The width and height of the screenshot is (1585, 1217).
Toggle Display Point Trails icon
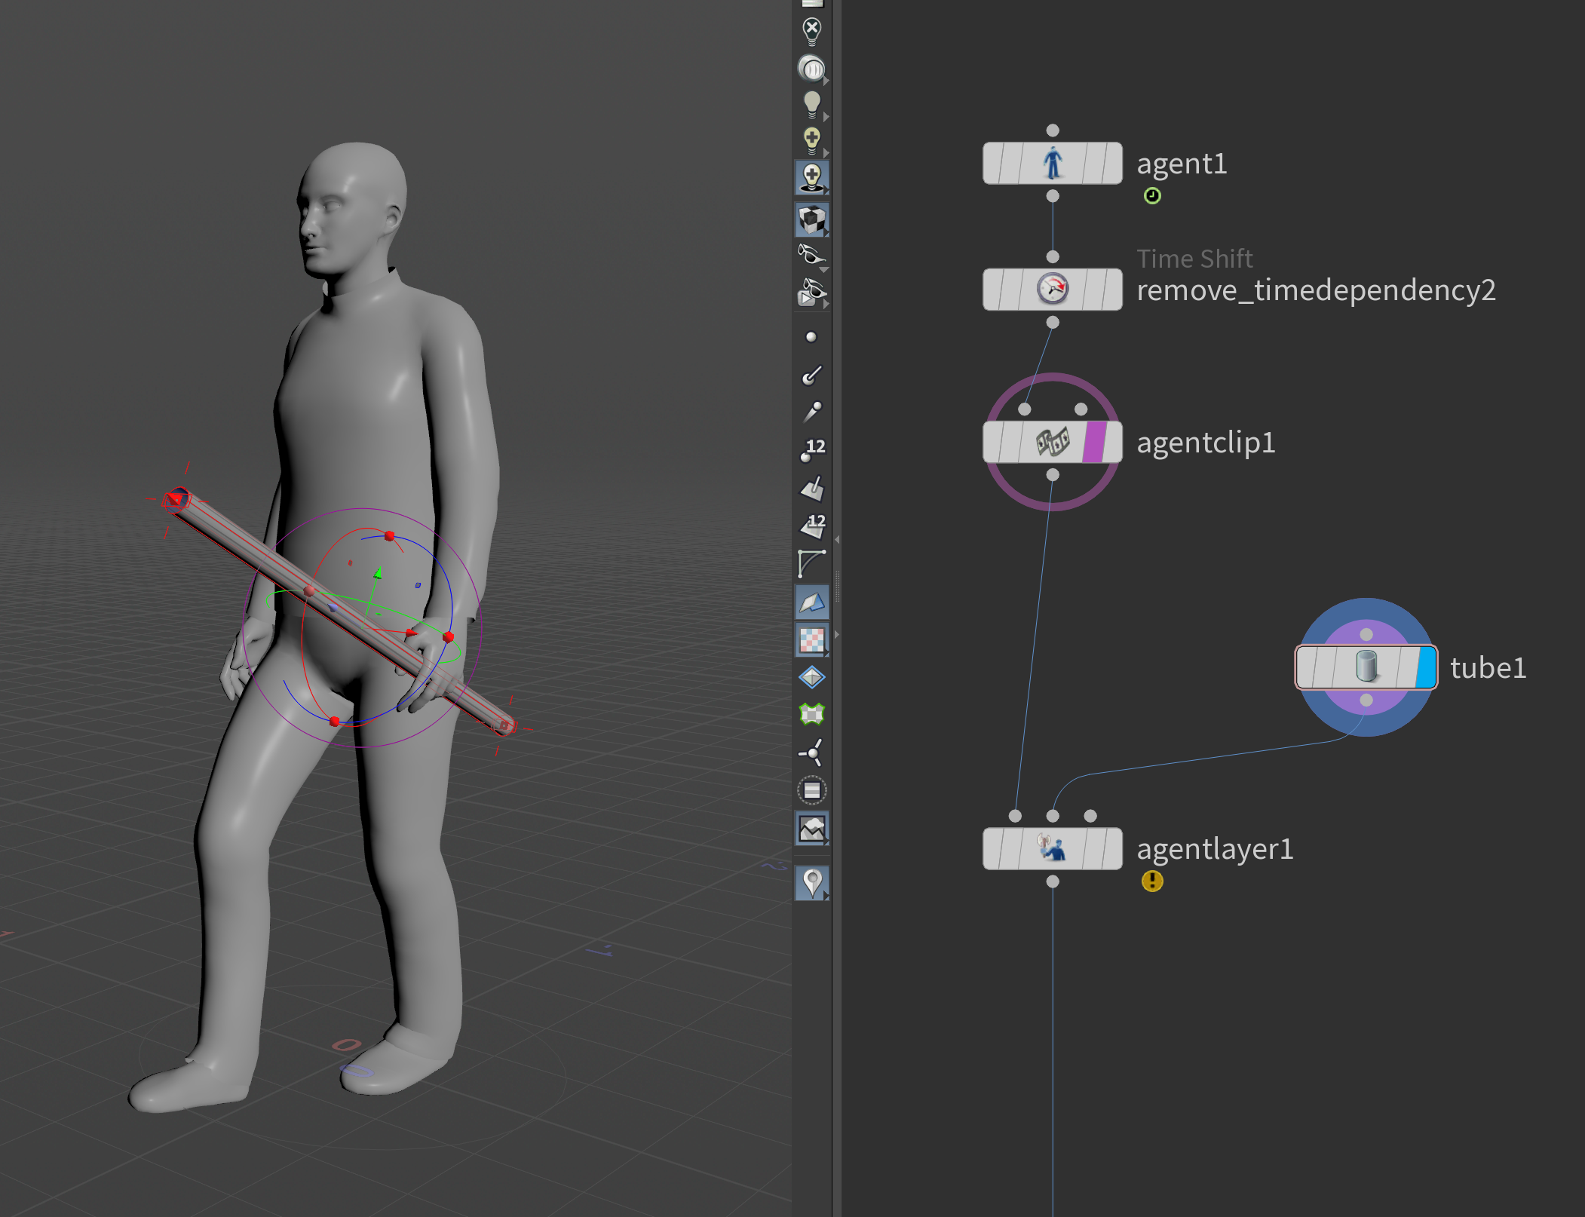811,412
